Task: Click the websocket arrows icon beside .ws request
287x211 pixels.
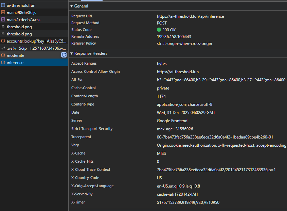Action: [x=3, y=48]
